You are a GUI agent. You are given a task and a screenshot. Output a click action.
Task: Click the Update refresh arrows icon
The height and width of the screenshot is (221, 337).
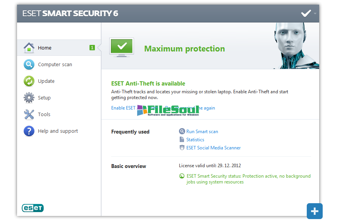tap(29, 81)
